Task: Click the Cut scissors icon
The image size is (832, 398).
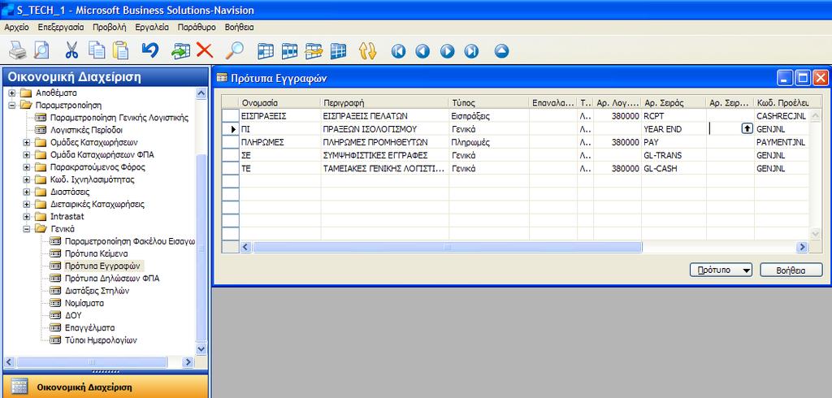Action: pyautogui.click(x=71, y=51)
